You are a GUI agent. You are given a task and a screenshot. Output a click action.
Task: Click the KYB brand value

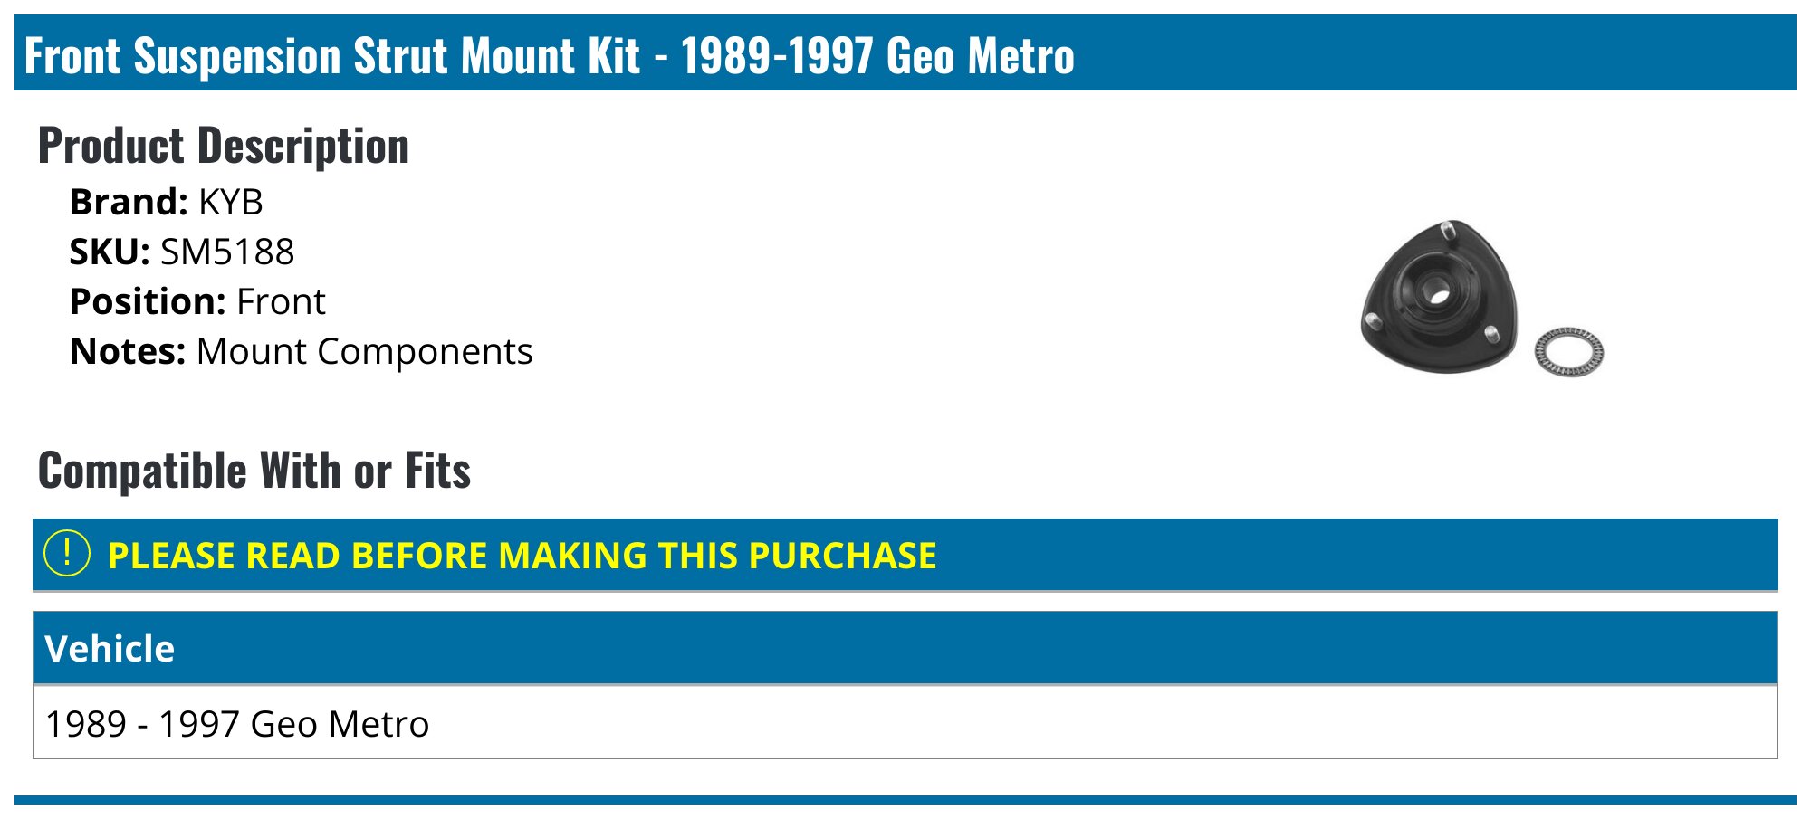pyautogui.click(x=231, y=202)
